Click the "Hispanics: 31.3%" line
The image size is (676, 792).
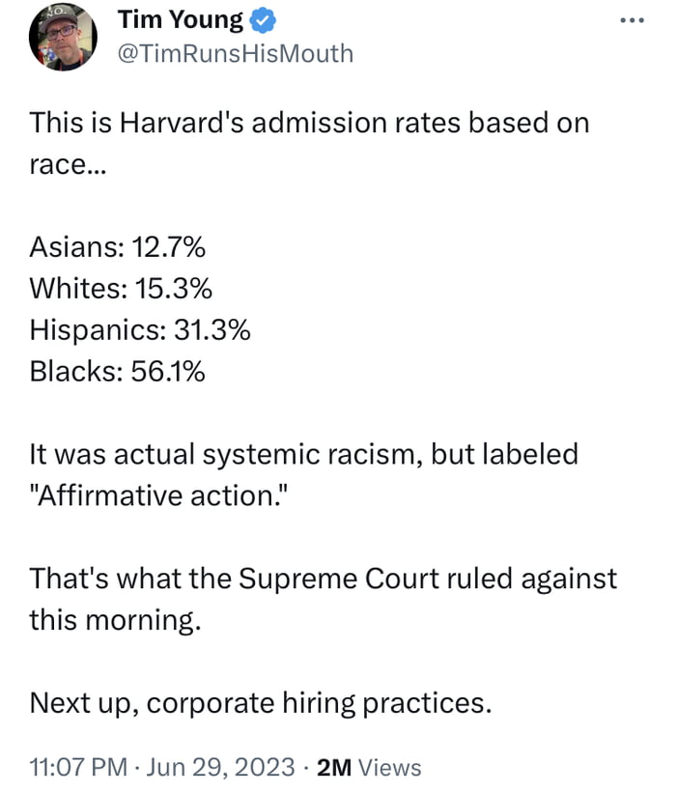pyautogui.click(x=140, y=329)
